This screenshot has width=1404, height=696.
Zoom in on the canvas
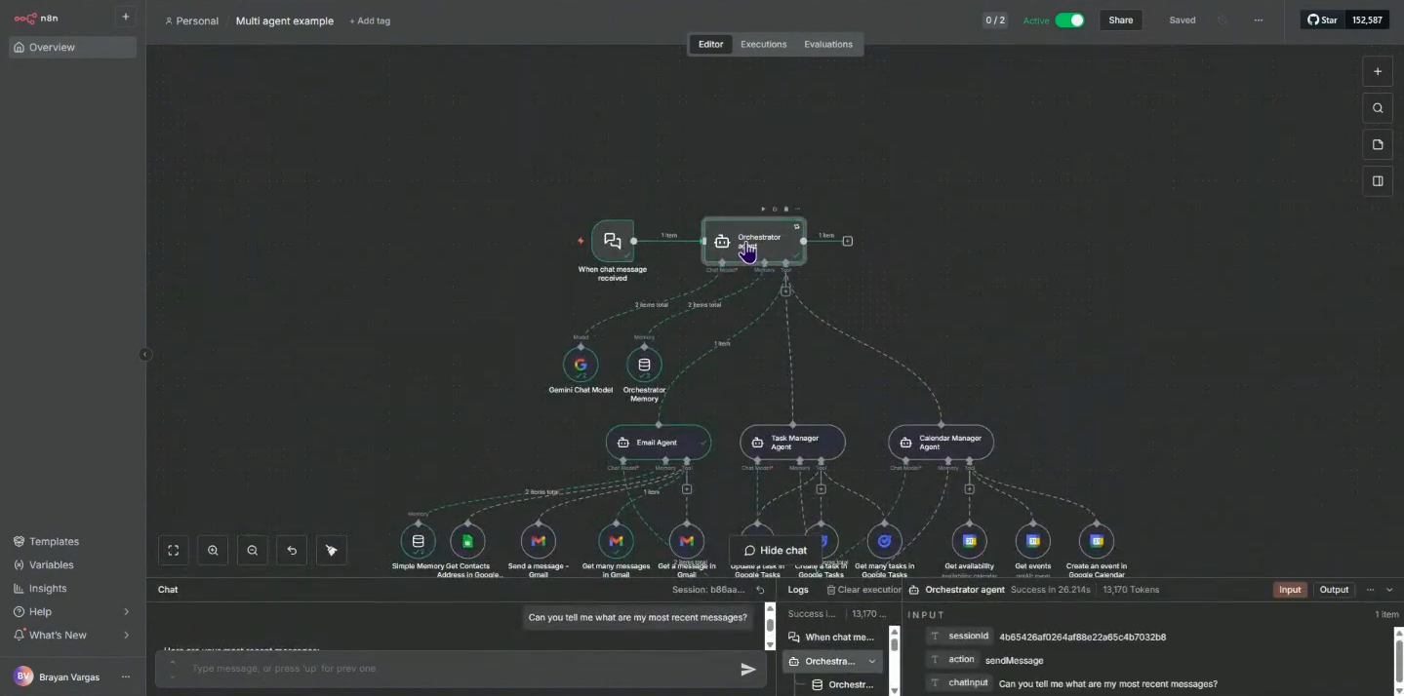point(213,550)
